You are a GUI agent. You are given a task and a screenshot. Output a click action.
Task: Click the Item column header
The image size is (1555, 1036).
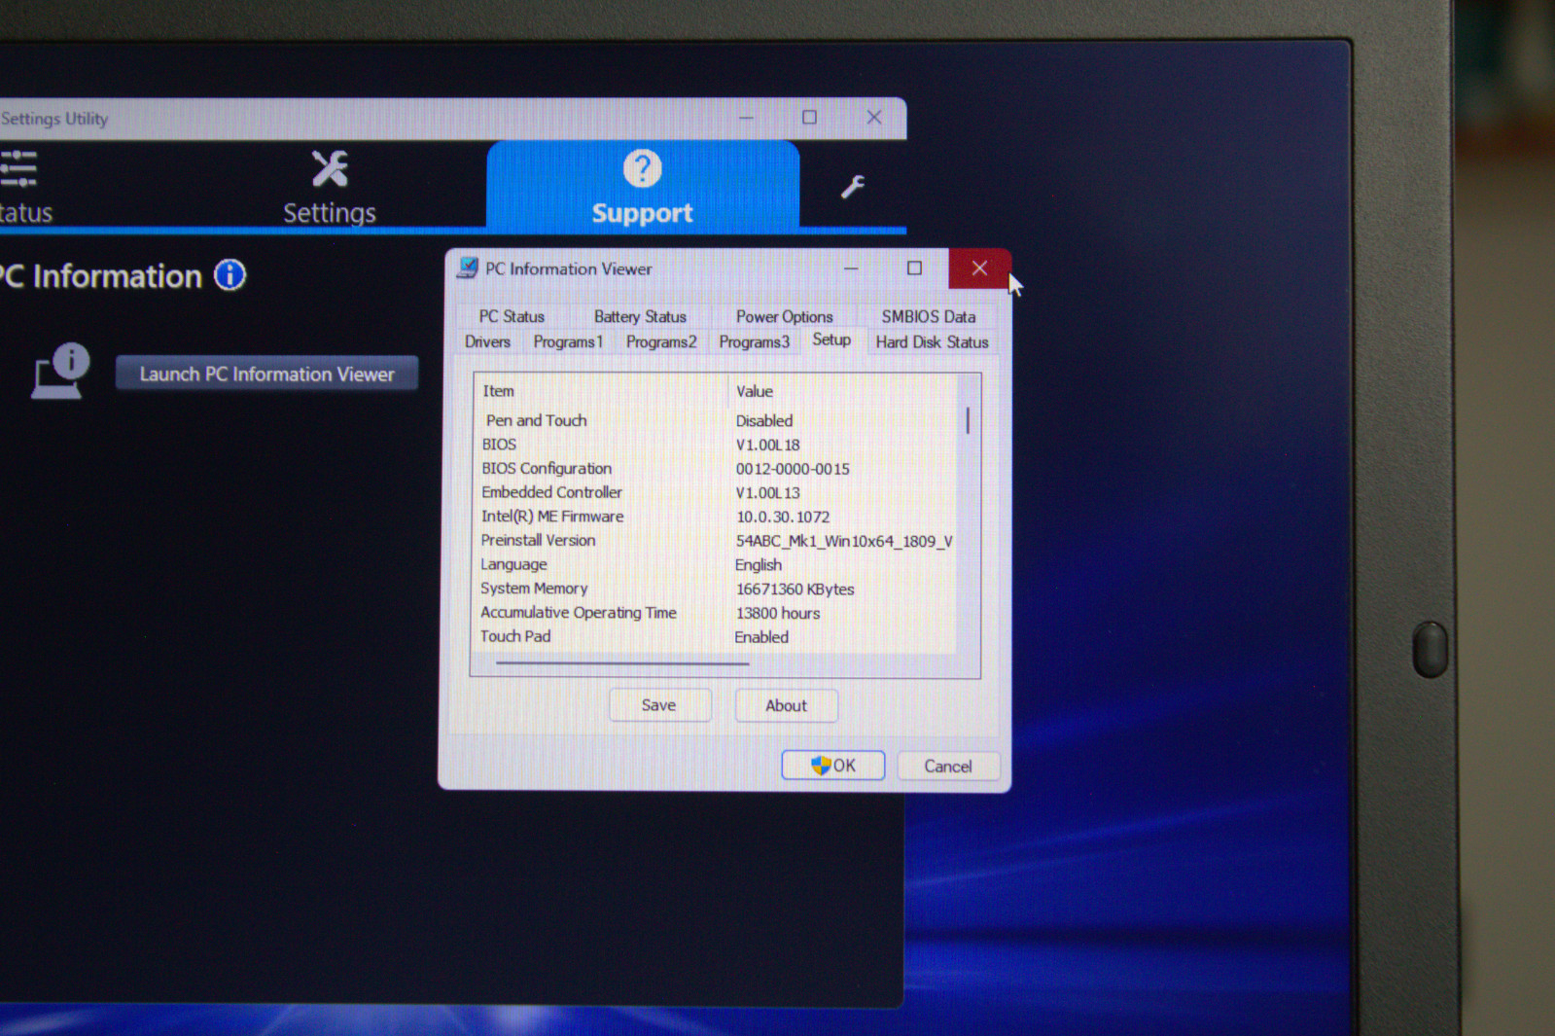(601, 391)
